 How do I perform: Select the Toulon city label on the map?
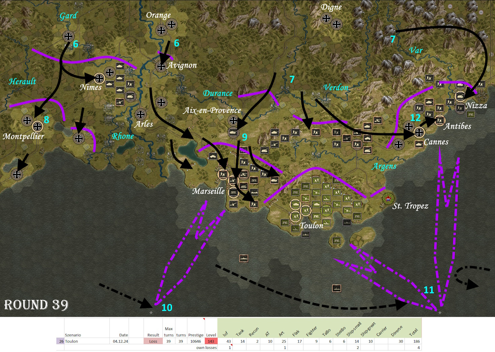311,225
